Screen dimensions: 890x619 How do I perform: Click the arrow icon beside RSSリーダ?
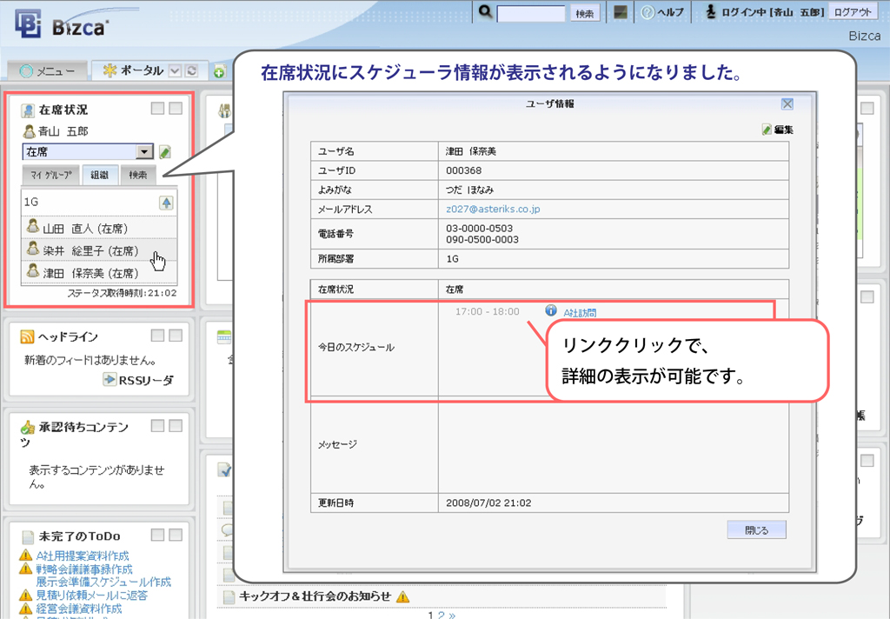(x=110, y=379)
